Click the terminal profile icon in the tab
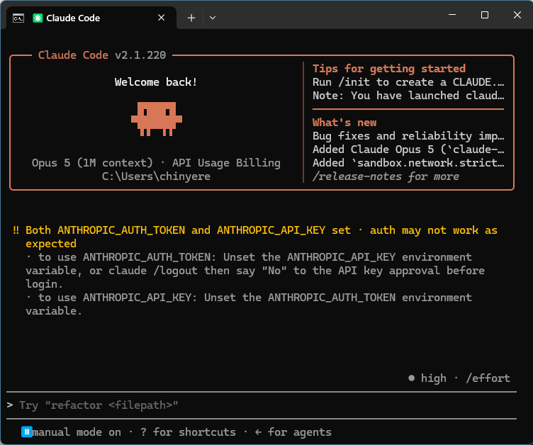 point(18,18)
